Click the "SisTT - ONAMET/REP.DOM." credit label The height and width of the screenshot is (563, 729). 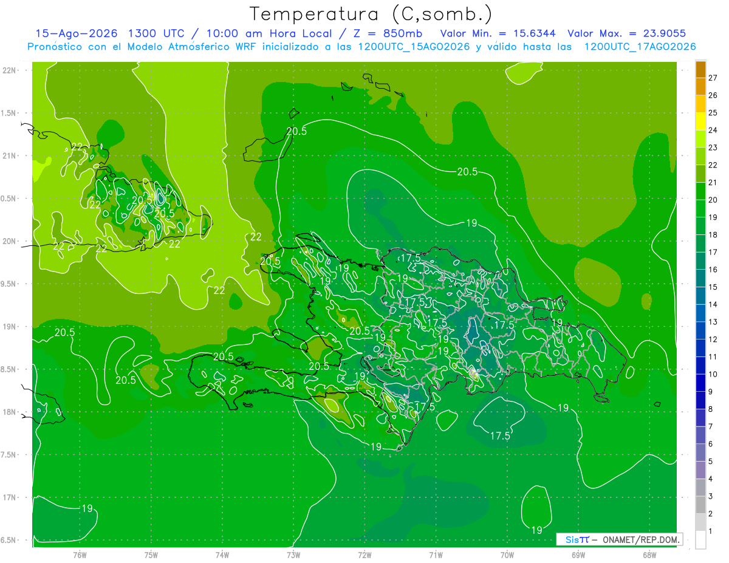click(x=620, y=539)
